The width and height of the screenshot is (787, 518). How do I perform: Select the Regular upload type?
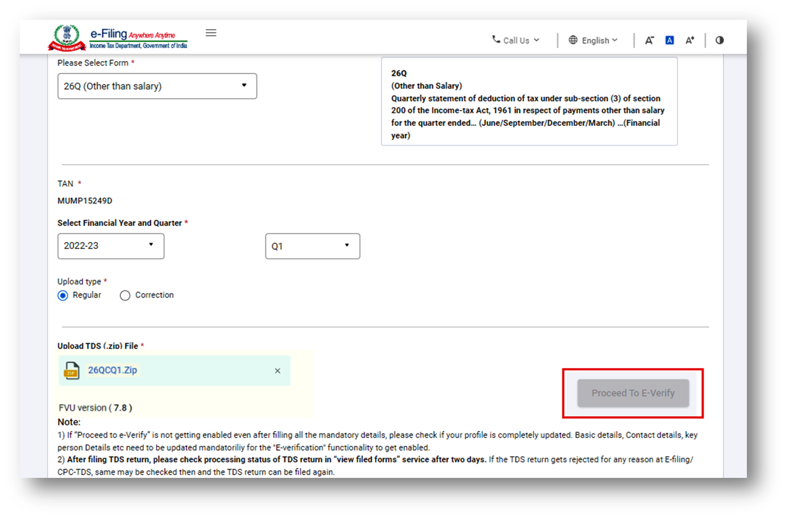pyautogui.click(x=62, y=295)
